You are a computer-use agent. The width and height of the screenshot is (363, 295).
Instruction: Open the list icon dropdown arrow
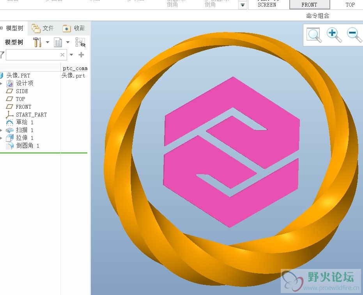(68, 42)
